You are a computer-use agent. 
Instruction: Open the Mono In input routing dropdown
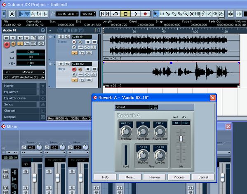[x=24, y=72]
